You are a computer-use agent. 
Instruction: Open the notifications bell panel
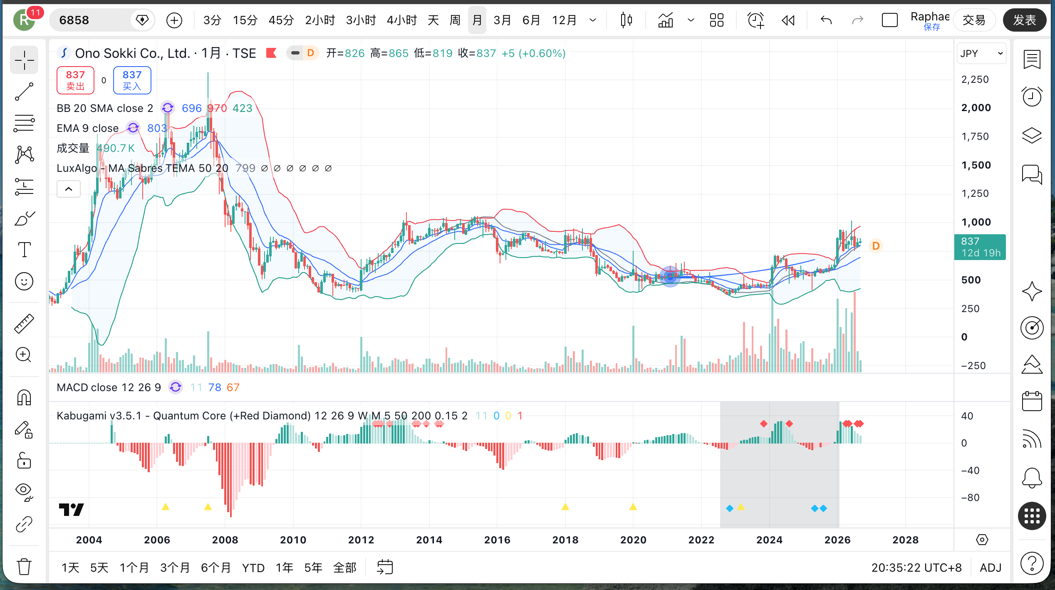1032,478
